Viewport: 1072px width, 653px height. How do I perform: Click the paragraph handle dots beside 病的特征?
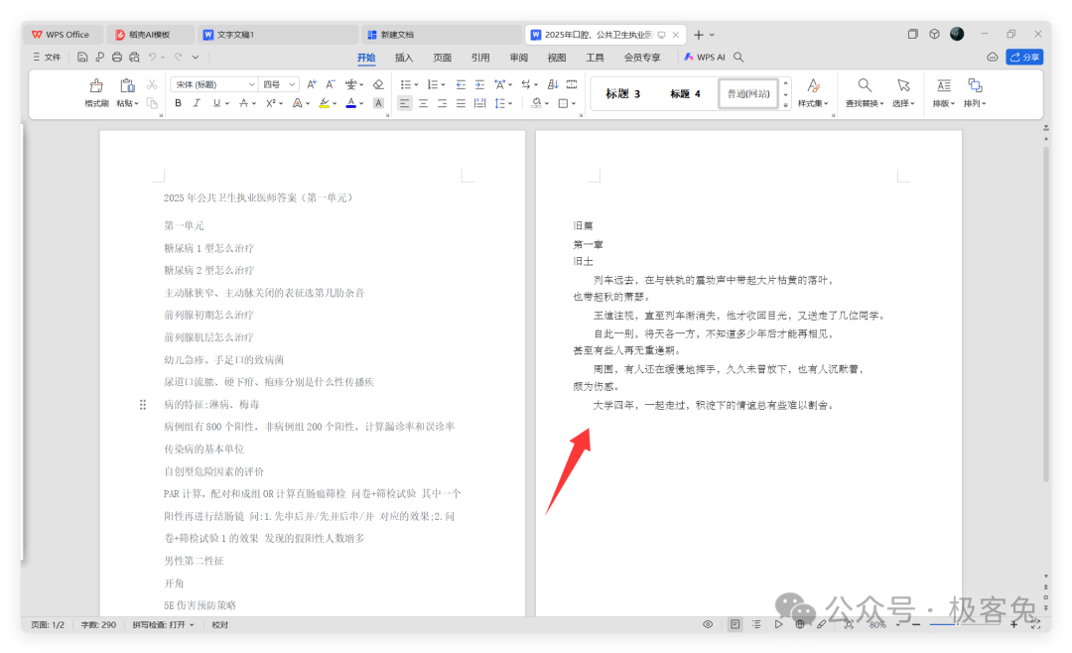point(143,405)
